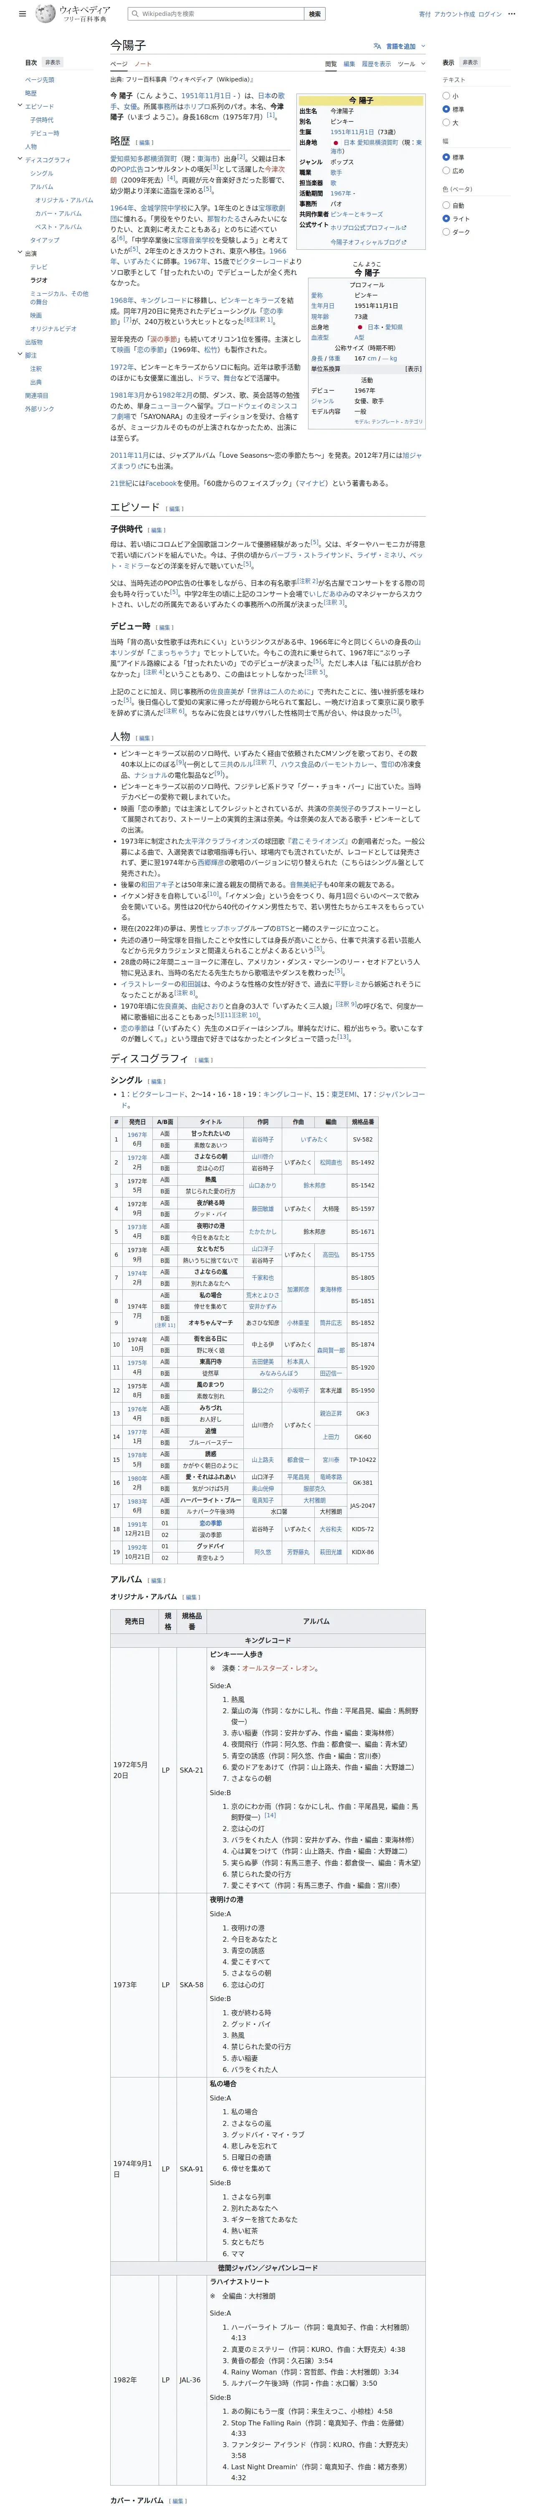Select the 閲覧 read tab

(331, 64)
